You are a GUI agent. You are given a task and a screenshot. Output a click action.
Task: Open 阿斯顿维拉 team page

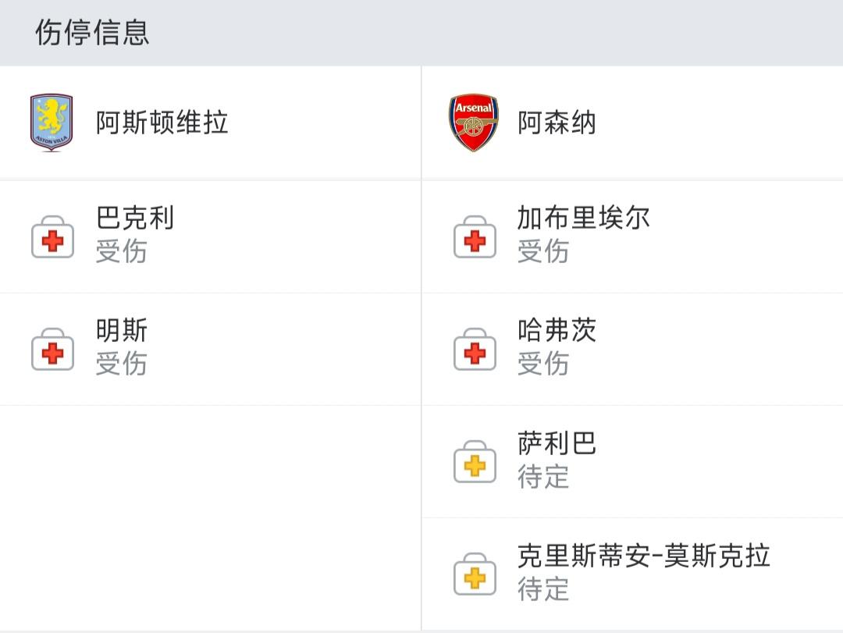tap(162, 123)
